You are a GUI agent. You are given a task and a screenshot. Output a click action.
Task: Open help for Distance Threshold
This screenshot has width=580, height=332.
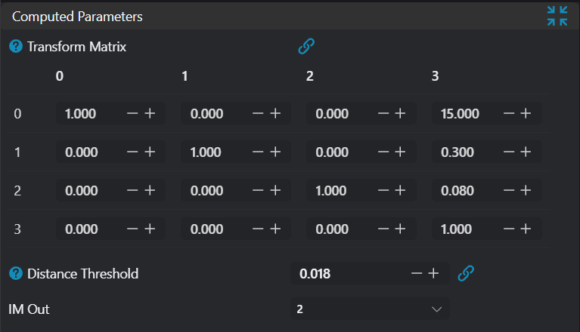click(16, 274)
